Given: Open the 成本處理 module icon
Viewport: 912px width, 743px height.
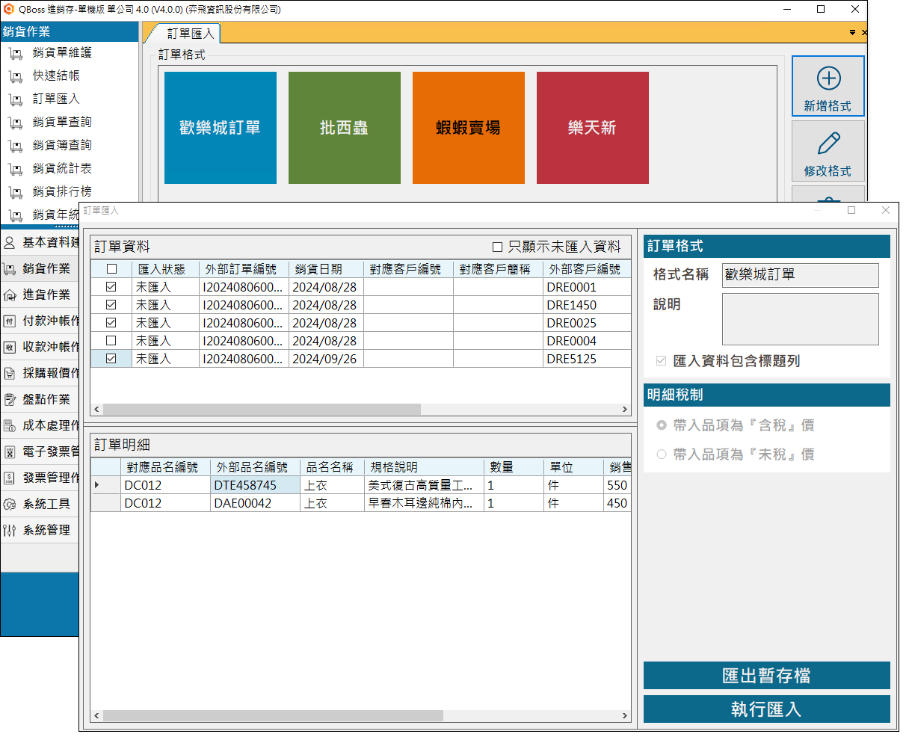Looking at the screenshot, I should click(x=10, y=426).
